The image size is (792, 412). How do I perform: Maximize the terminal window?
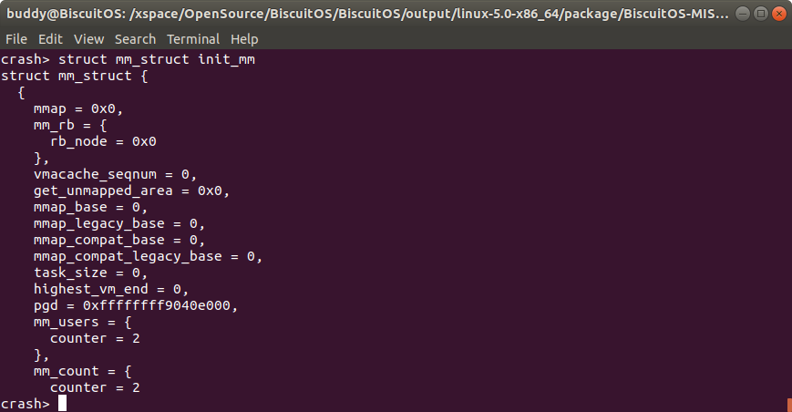point(758,14)
